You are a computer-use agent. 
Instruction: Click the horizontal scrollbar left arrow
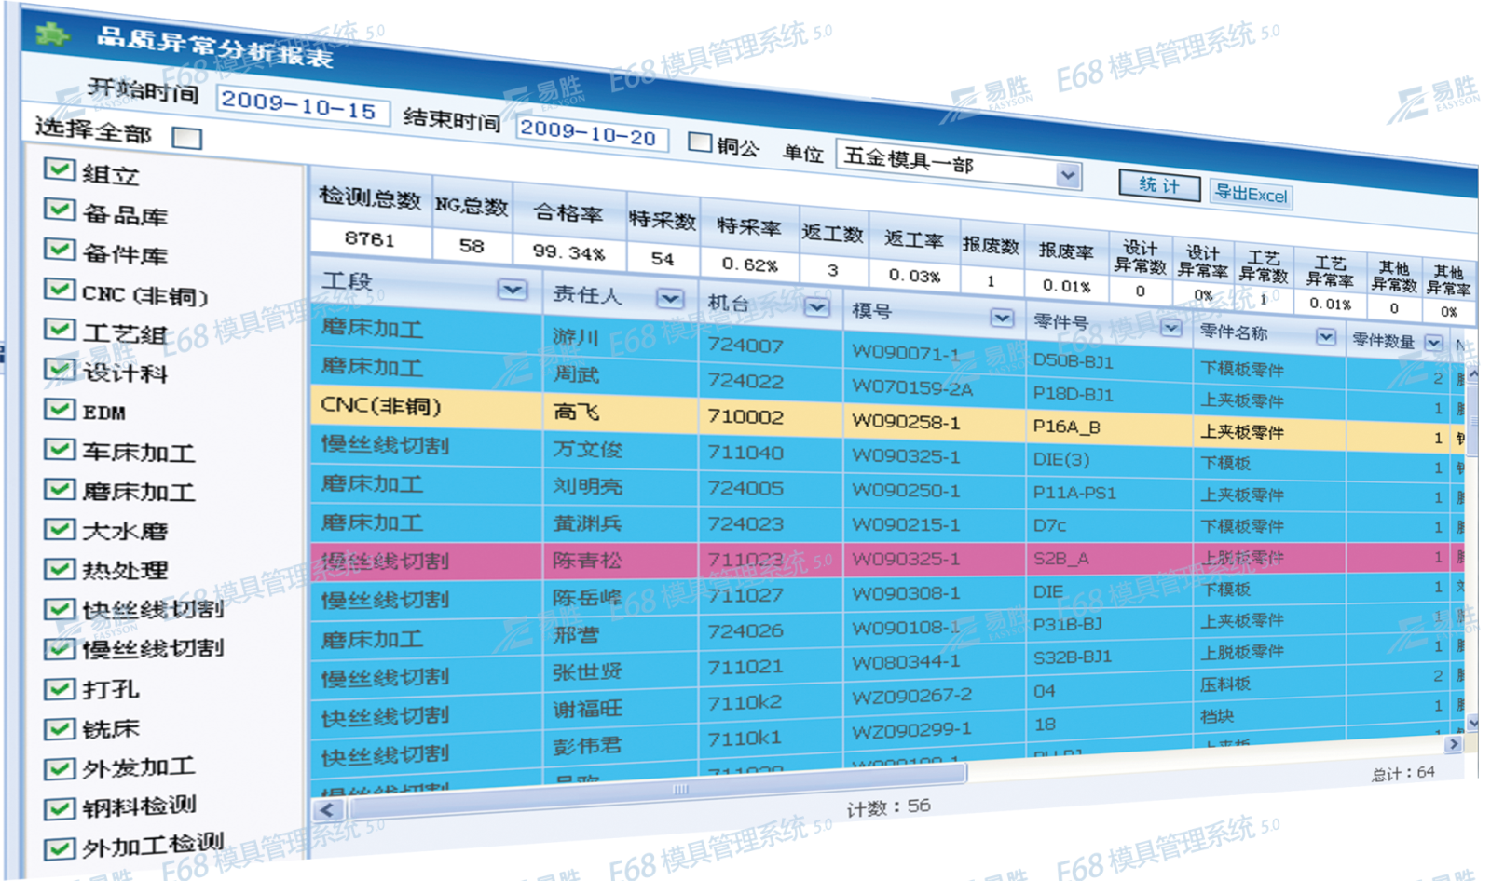[x=327, y=809]
